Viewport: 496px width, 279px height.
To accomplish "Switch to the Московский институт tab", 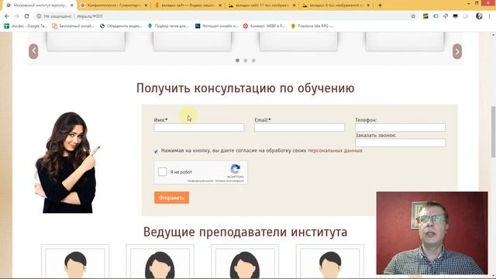I will click(x=40, y=5).
